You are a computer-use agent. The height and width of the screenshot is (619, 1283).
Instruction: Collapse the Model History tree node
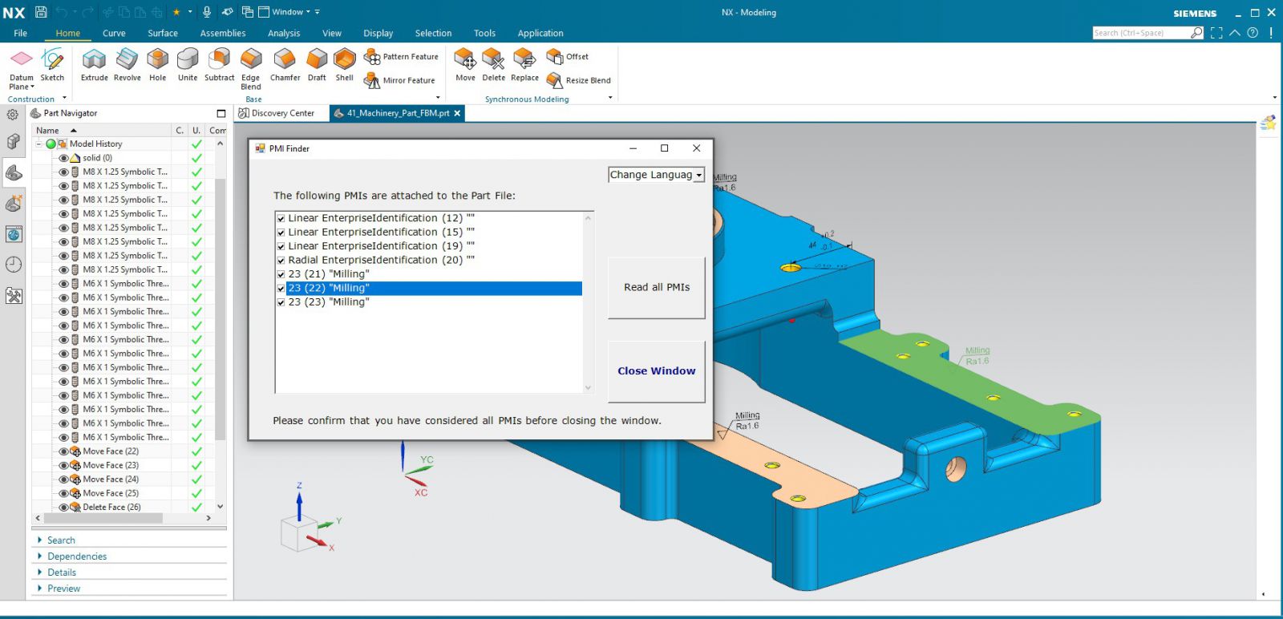coord(38,144)
